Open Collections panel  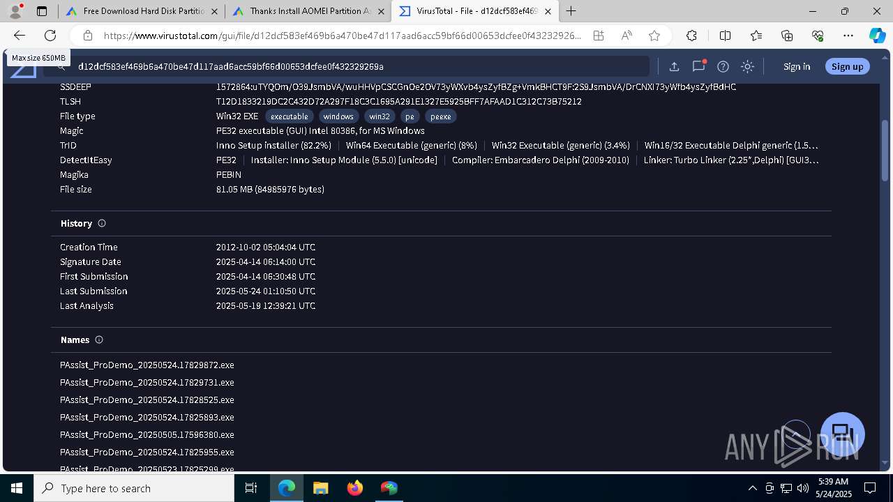pyautogui.click(x=787, y=36)
